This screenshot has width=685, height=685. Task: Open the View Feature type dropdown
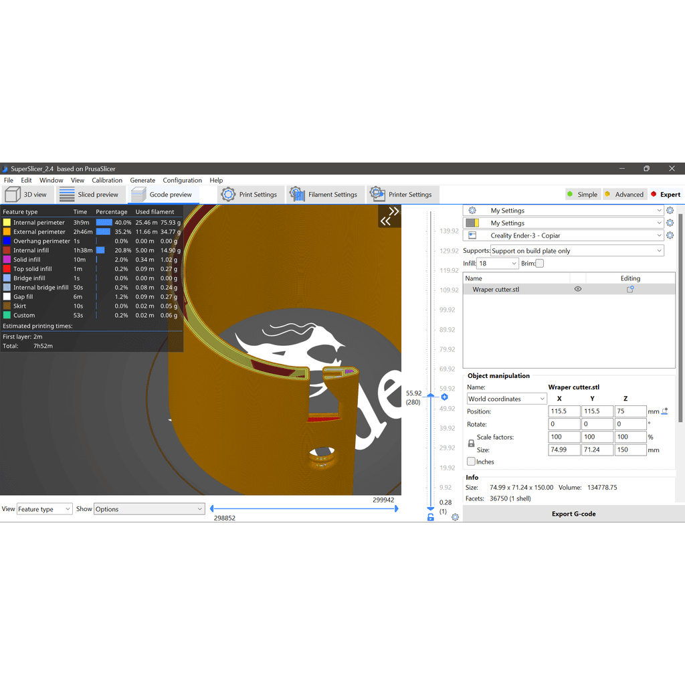(44, 509)
